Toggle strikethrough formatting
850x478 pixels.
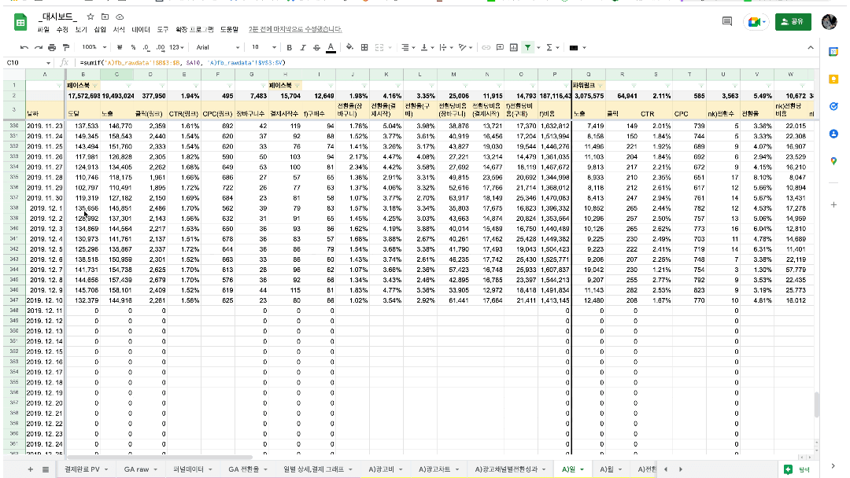pos(316,48)
